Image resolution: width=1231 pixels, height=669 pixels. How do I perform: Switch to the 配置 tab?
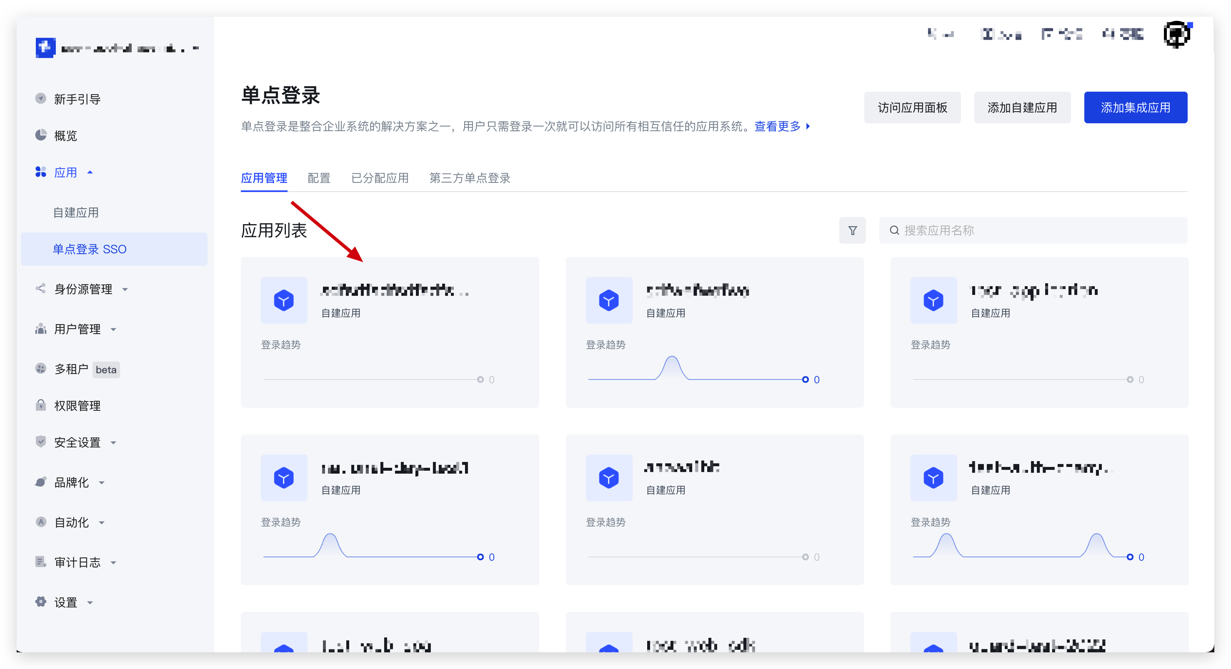[319, 178]
